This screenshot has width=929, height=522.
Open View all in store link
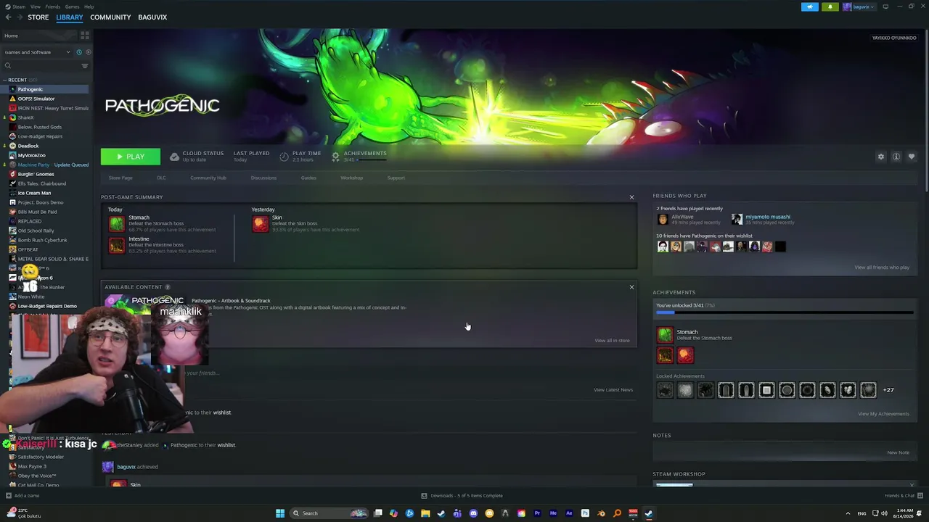pyautogui.click(x=613, y=341)
